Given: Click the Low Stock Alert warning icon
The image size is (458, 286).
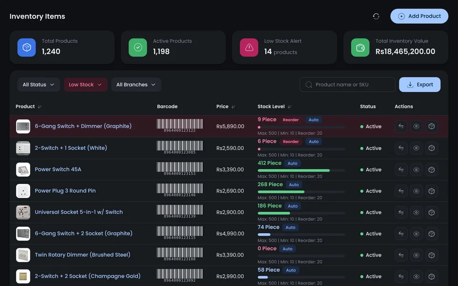Looking at the screenshot, I should [x=249, y=47].
